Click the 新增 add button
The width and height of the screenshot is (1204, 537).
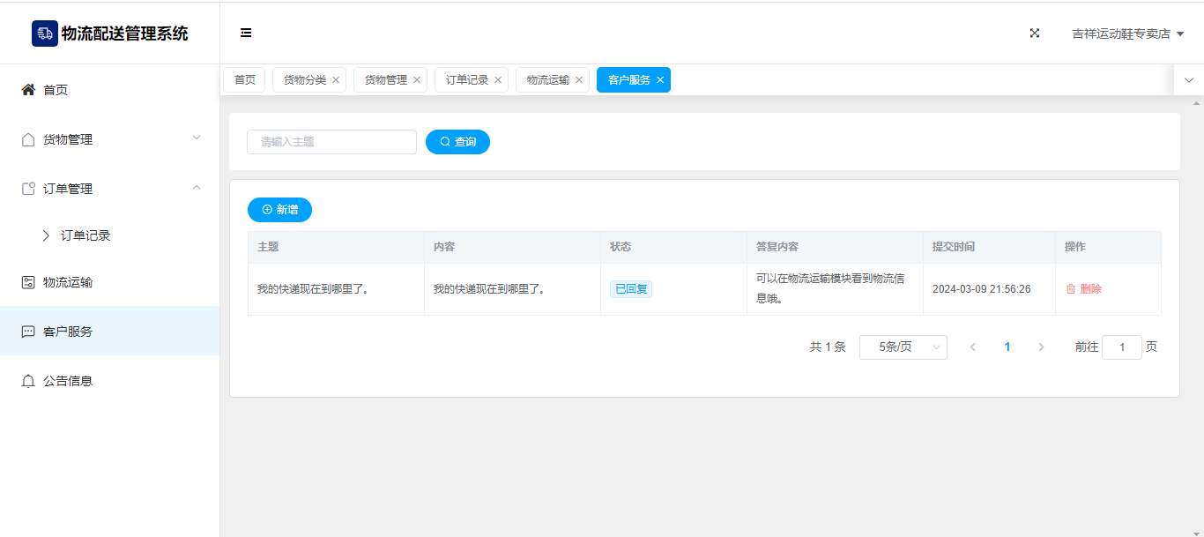tap(279, 210)
